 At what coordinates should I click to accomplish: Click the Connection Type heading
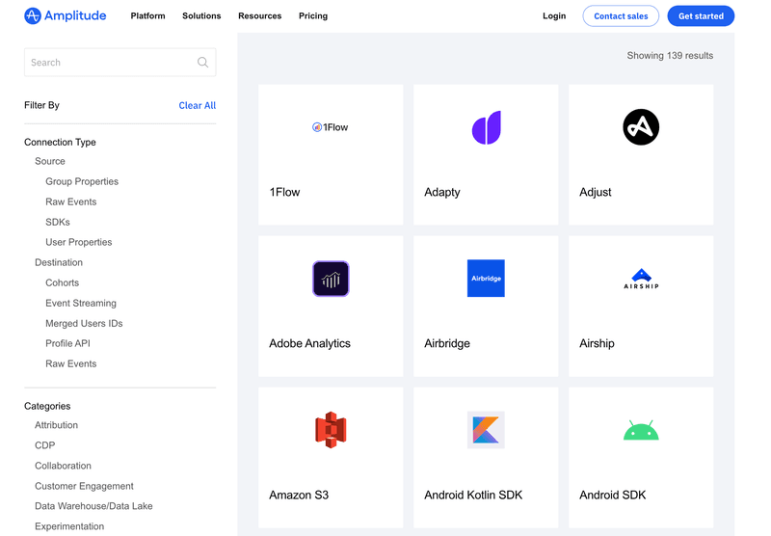click(x=60, y=142)
